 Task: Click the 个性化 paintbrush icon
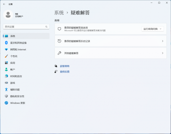pos(6,56)
